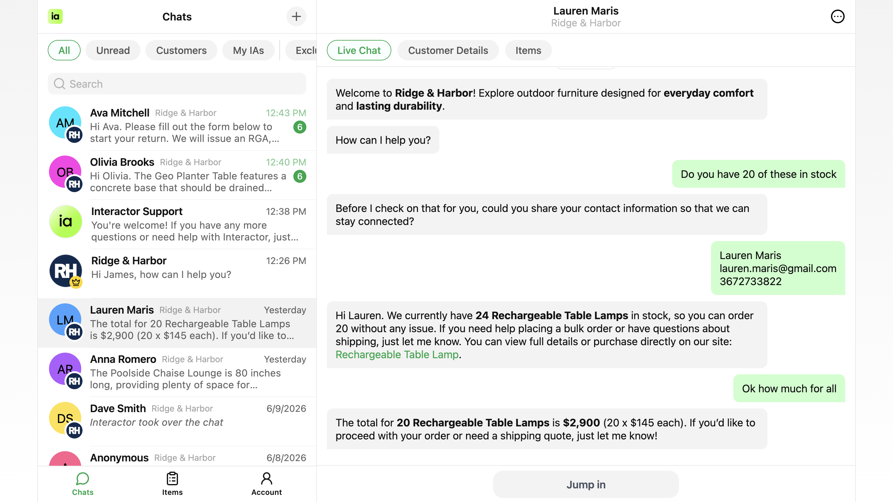Click Lauren's contact info message bubble
This screenshot has width=893, height=502.
coord(778,268)
